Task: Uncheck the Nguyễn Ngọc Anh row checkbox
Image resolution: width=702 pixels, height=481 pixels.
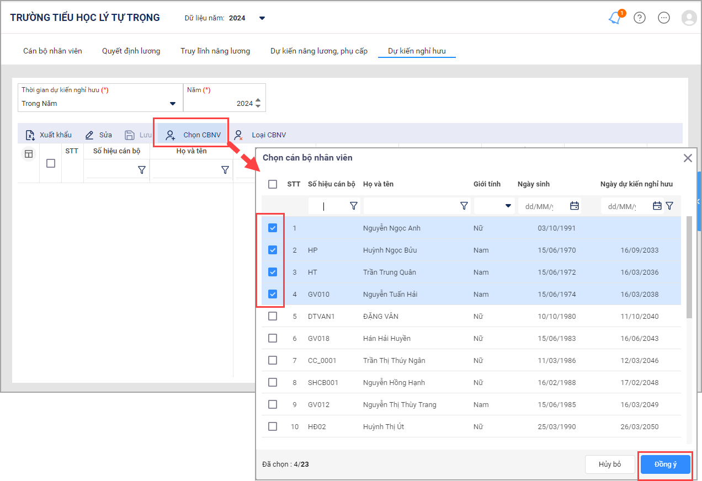Action: click(x=273, y=228)
